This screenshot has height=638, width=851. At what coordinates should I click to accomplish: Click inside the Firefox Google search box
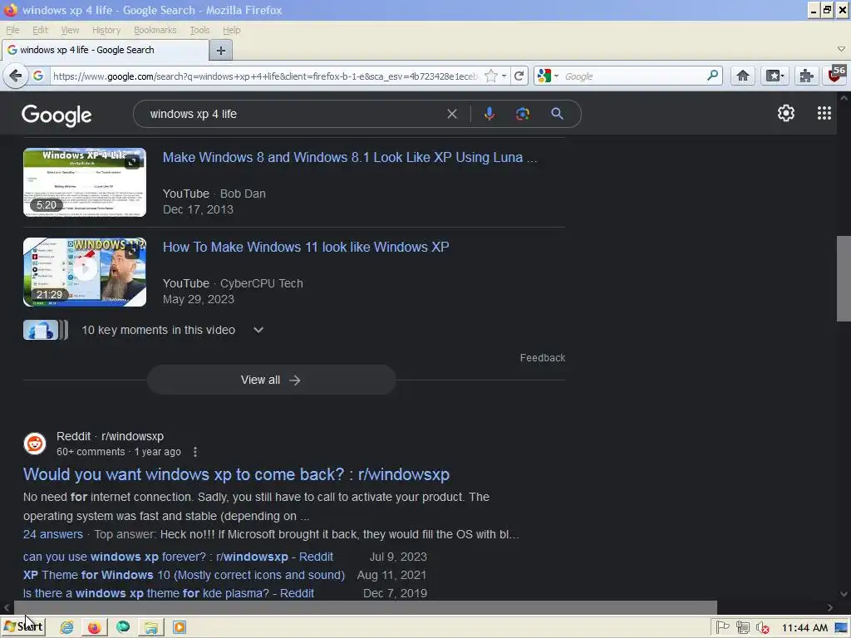[x=632, y=76]
